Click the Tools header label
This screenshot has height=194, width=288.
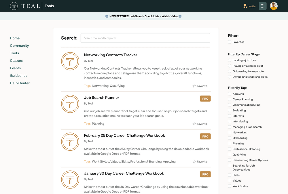pyautogui.click(x=49, y=6)
